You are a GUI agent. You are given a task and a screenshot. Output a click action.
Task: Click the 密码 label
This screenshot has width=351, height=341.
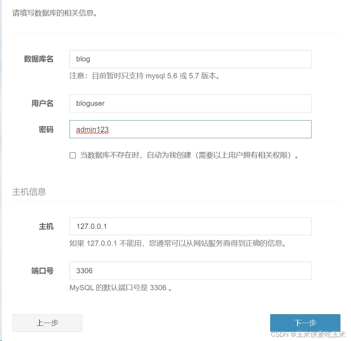click(46, 129)
